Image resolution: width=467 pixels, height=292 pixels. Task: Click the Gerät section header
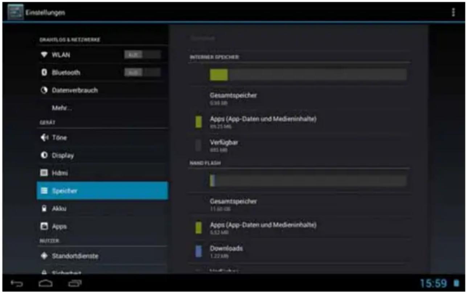[x=47, y=123]
